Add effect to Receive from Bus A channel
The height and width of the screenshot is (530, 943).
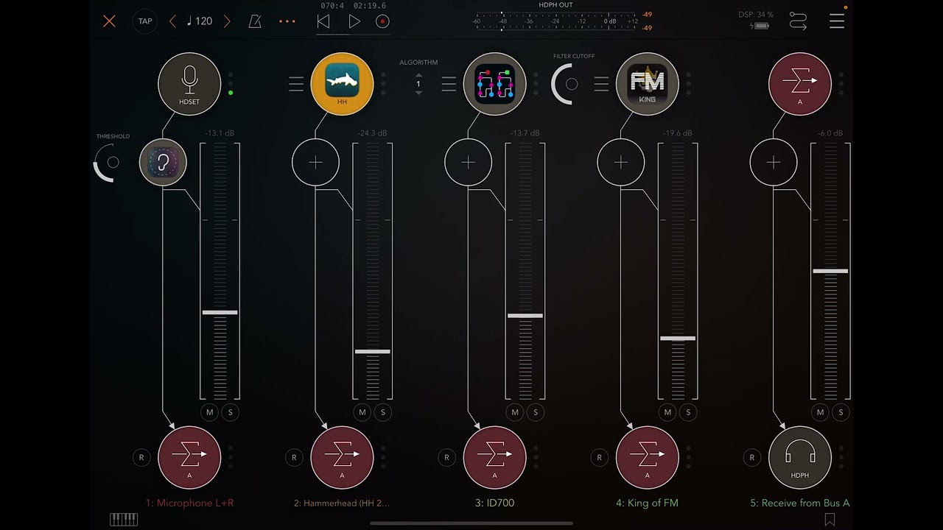(x=773, y=162)
